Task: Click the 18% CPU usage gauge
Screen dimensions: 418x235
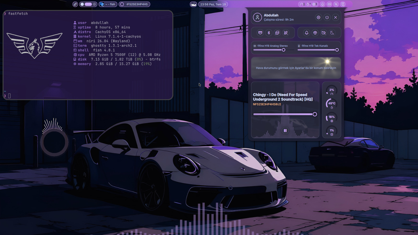Action: (x=332, y=118)
